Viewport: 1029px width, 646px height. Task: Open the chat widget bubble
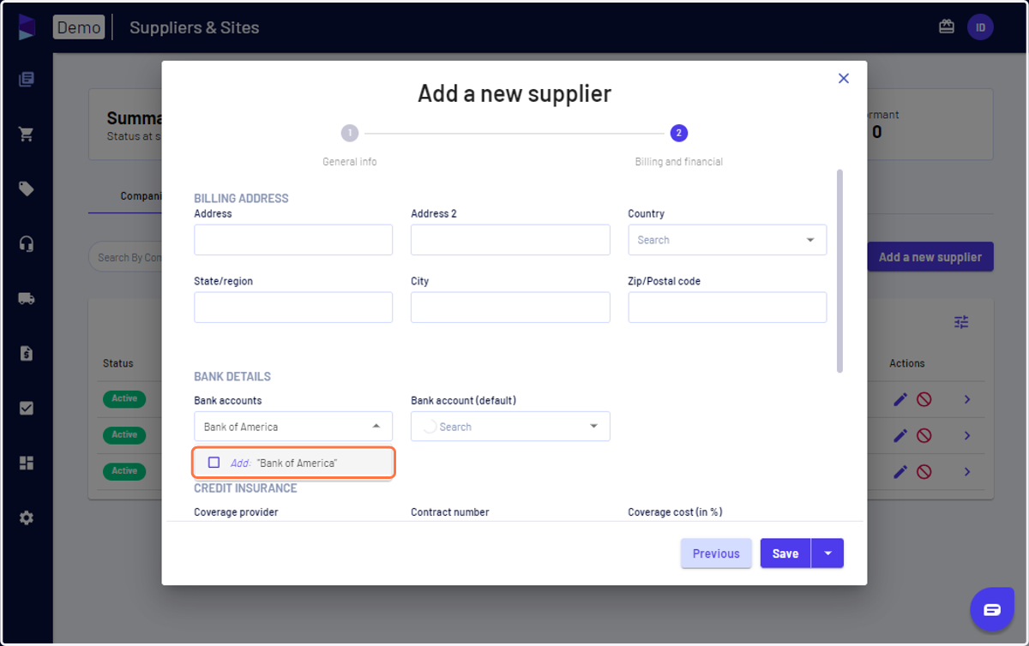992,609
